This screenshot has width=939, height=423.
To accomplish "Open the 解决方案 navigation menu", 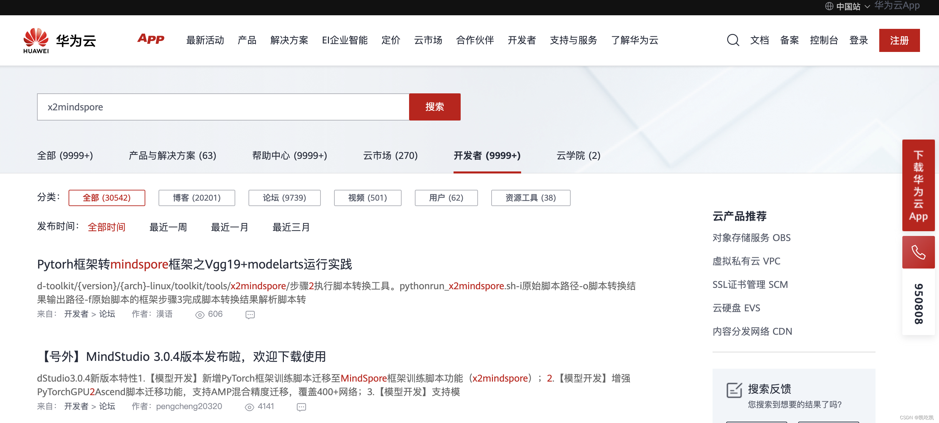I will (x=289, y=40).
